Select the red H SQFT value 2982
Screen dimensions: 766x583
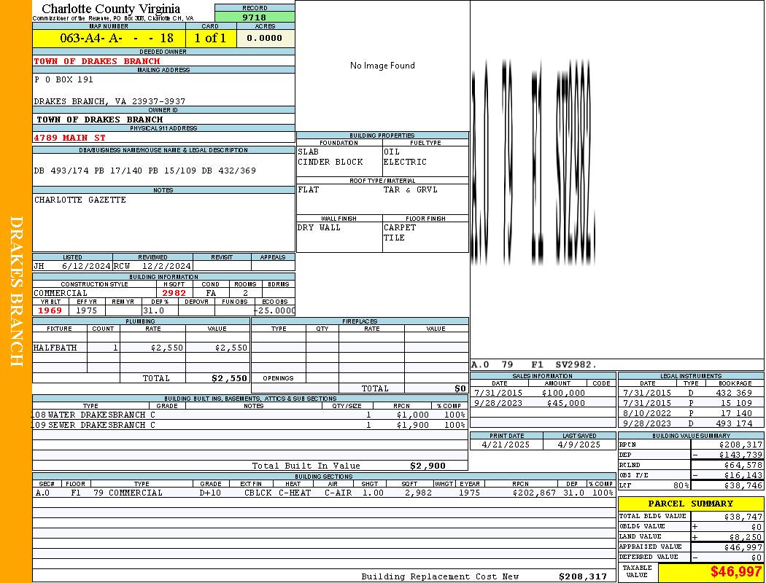[x=174, y=293]
